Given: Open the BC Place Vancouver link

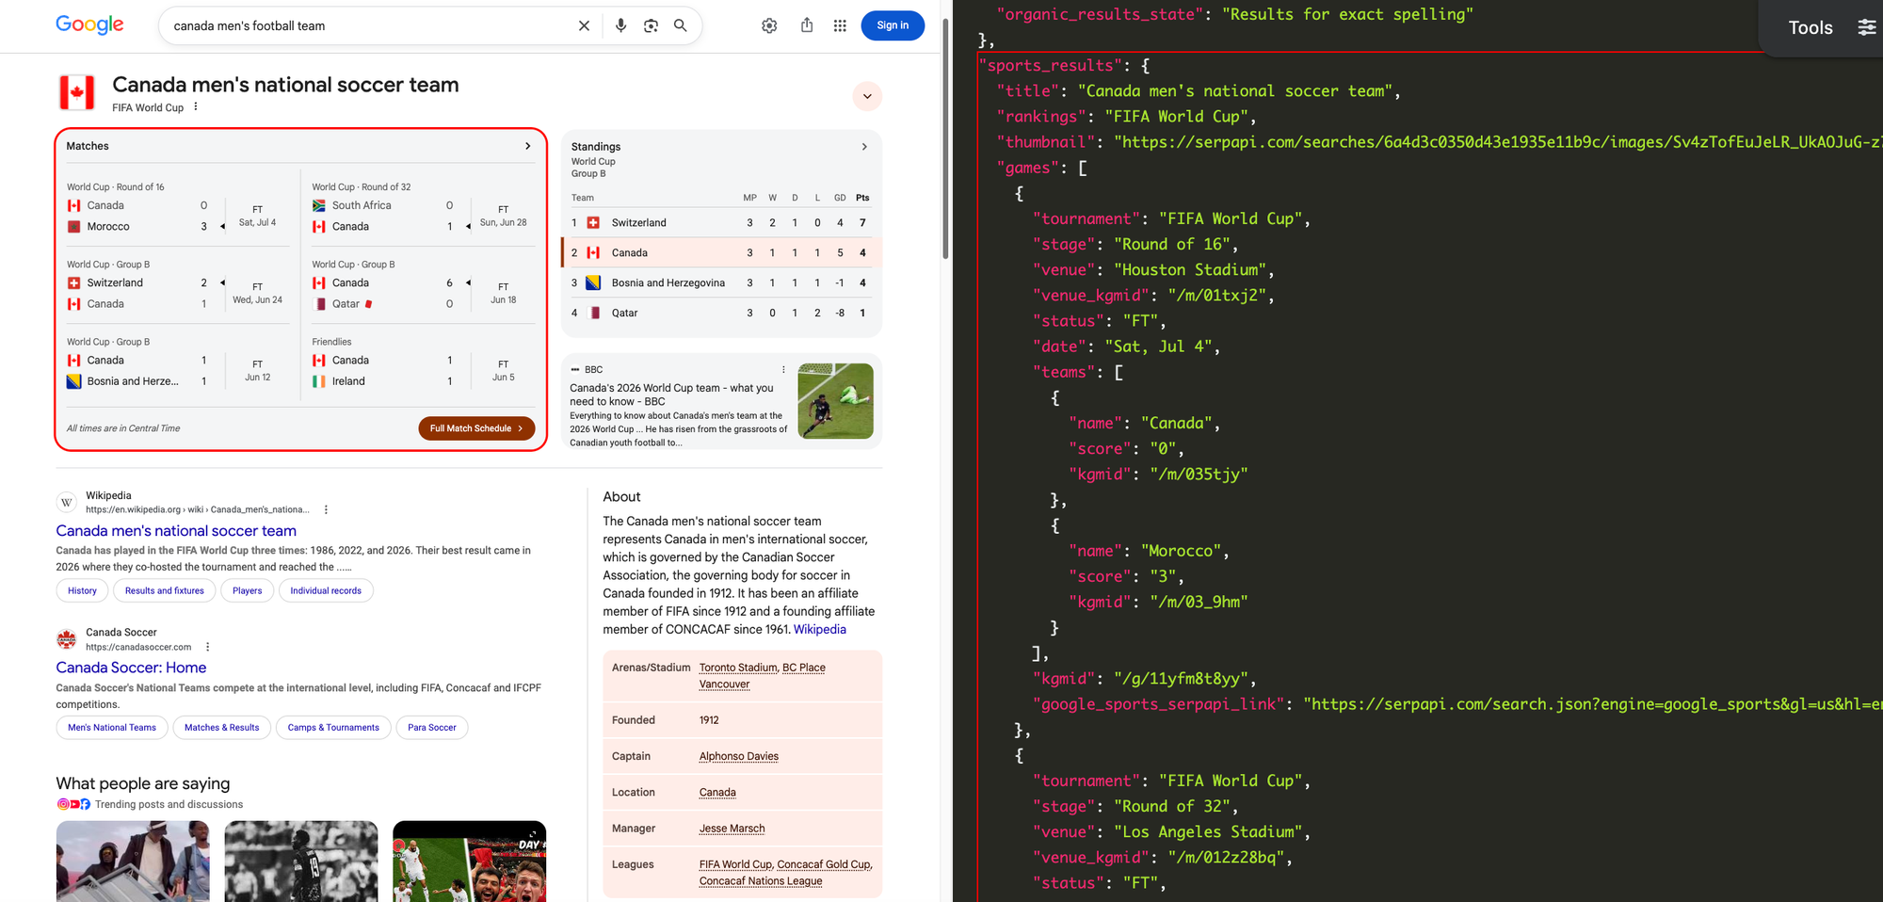Looking at the screenshot, I should (763, 676).
